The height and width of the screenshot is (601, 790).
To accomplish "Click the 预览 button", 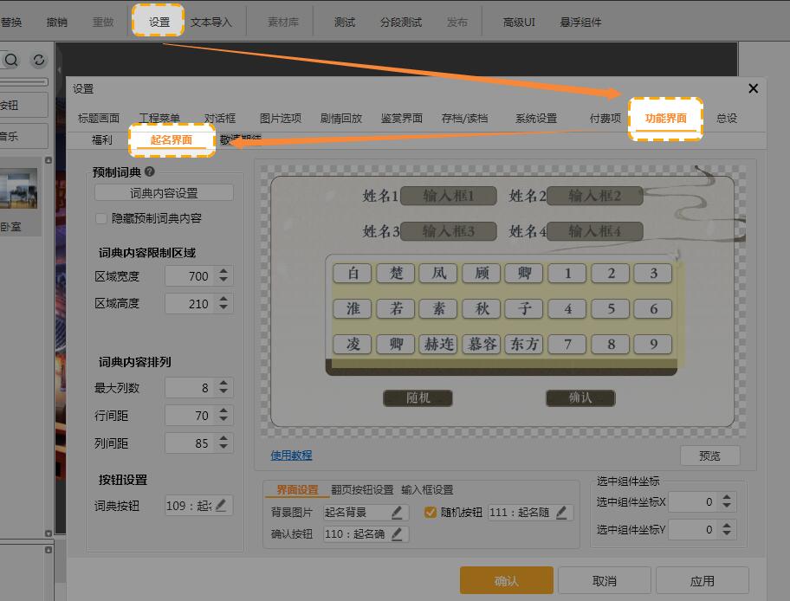I will [709, 456].
